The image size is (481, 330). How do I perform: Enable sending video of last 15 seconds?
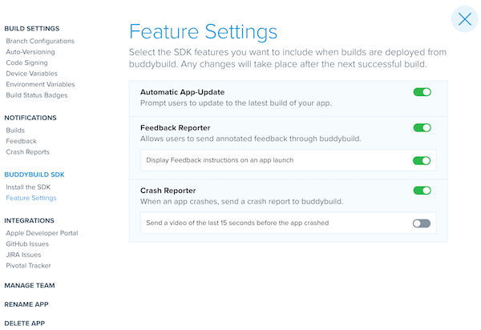coord(422,223)
